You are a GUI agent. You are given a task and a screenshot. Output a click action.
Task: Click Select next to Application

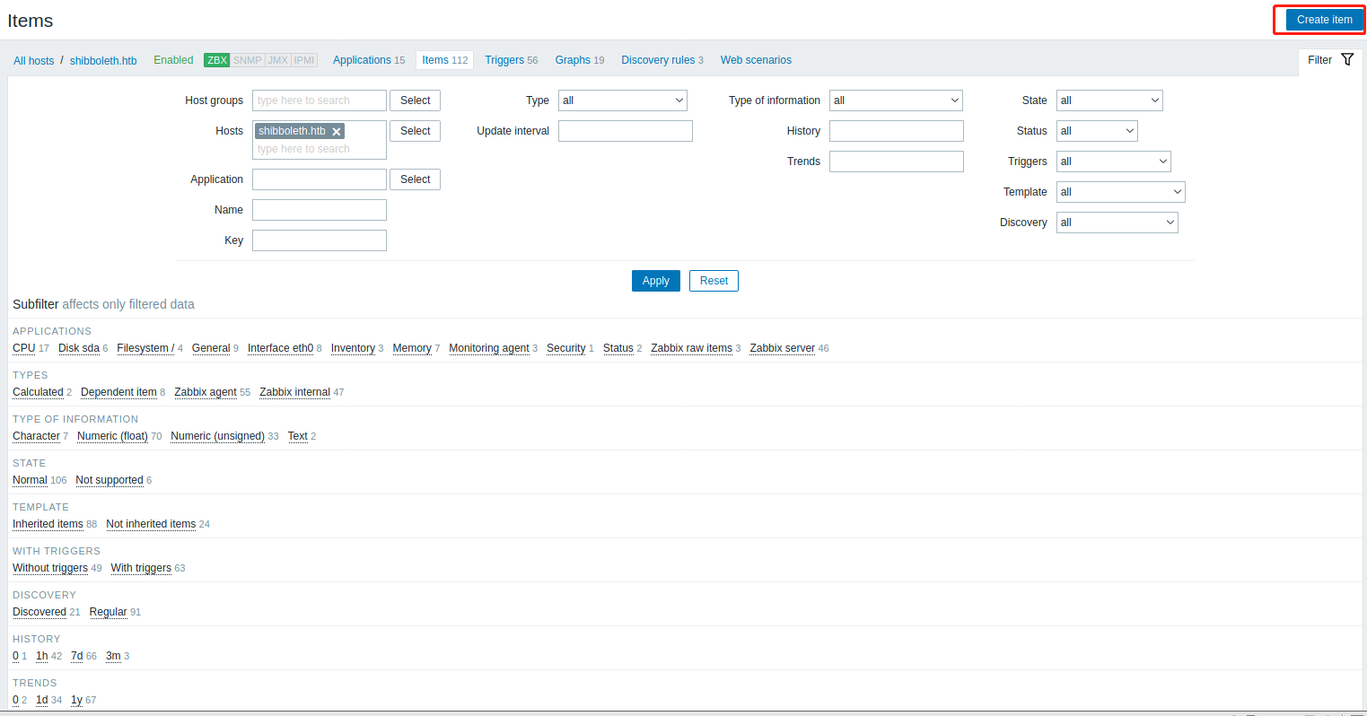415,179
